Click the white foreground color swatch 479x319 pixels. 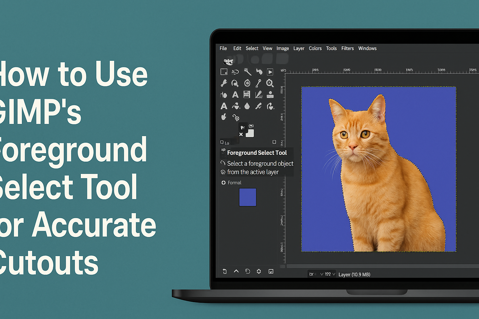pos(250,133)
